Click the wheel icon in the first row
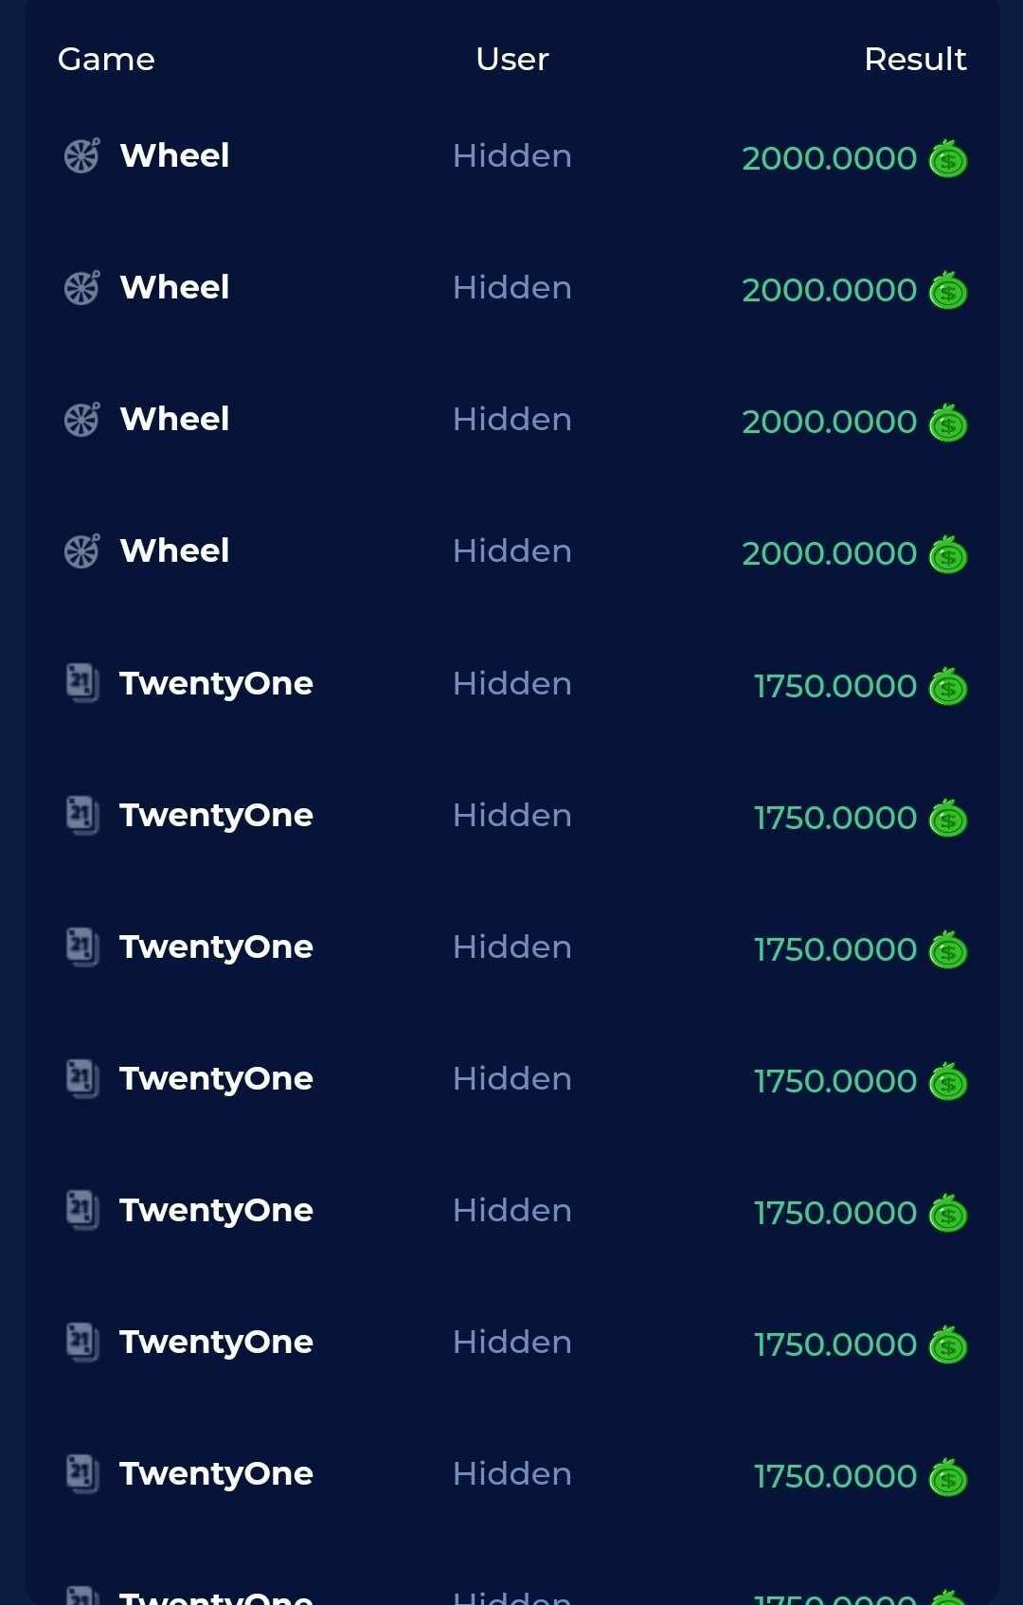 [81, 155]
